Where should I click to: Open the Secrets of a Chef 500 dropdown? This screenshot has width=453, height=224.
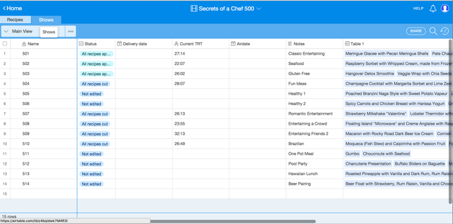tap(226, 8)
